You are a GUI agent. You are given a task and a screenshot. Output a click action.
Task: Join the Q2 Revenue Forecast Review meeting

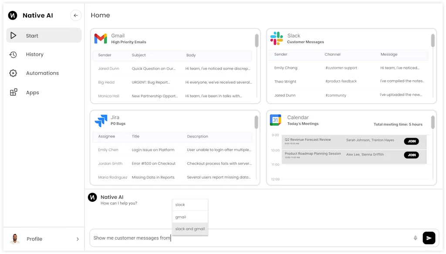click(x=411, y=141)
